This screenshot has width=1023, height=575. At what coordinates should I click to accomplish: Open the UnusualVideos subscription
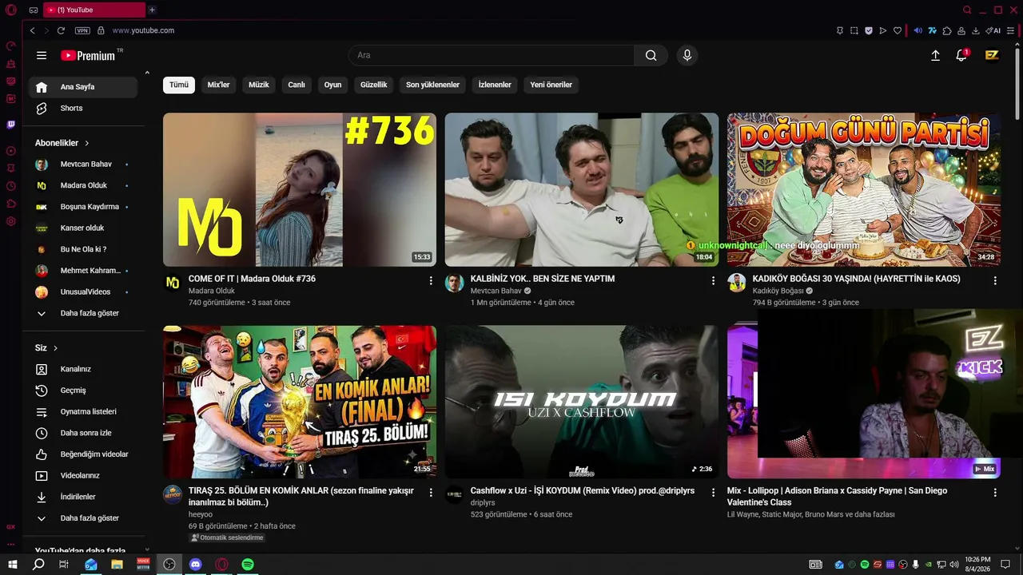point(83,292)
